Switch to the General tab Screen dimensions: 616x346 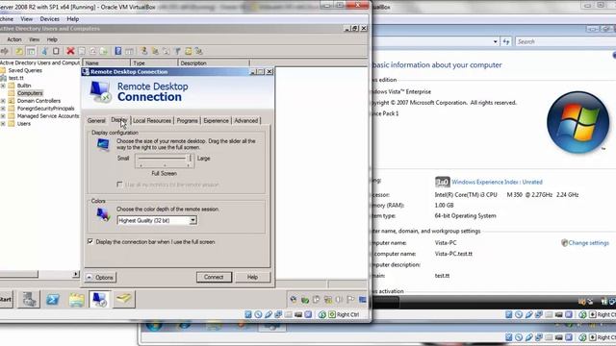pyautogui.click(x=96, y=120)
